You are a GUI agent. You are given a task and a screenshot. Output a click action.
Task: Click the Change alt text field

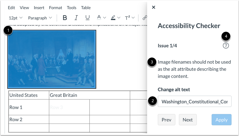tap(194, 101)
